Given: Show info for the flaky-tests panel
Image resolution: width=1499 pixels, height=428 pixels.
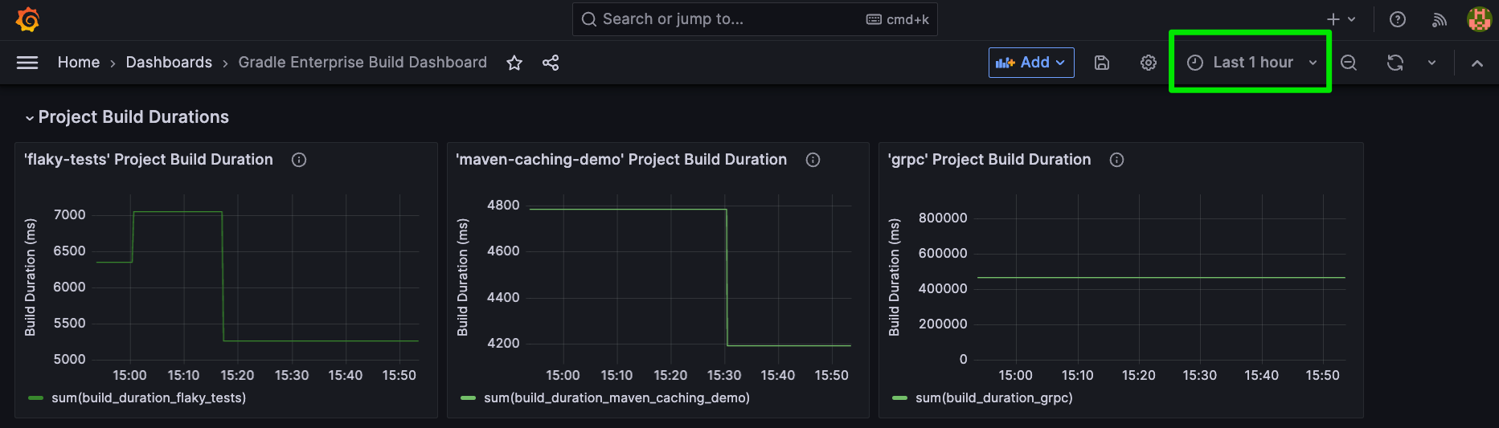Looking at the screenshot, I should pos(299,160).
